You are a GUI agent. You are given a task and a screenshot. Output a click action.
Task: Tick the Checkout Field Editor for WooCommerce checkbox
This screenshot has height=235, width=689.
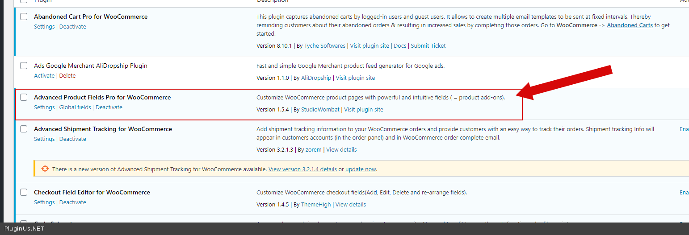click(24, 192)
